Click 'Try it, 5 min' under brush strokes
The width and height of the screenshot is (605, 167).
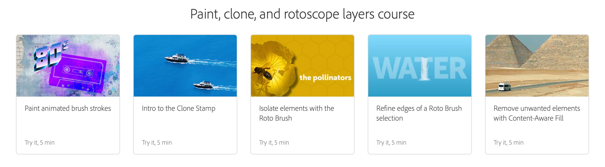click(x=39, y=142)
